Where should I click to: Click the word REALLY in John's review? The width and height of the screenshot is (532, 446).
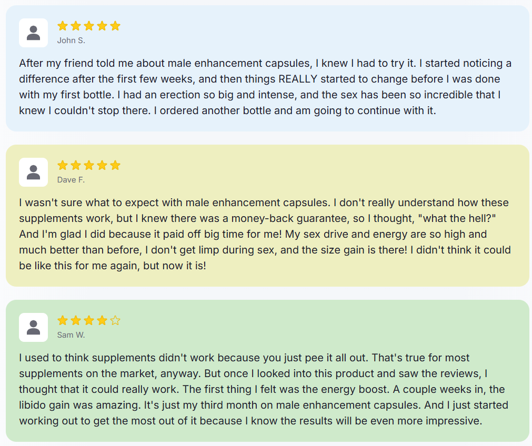(x=297, y=79)
